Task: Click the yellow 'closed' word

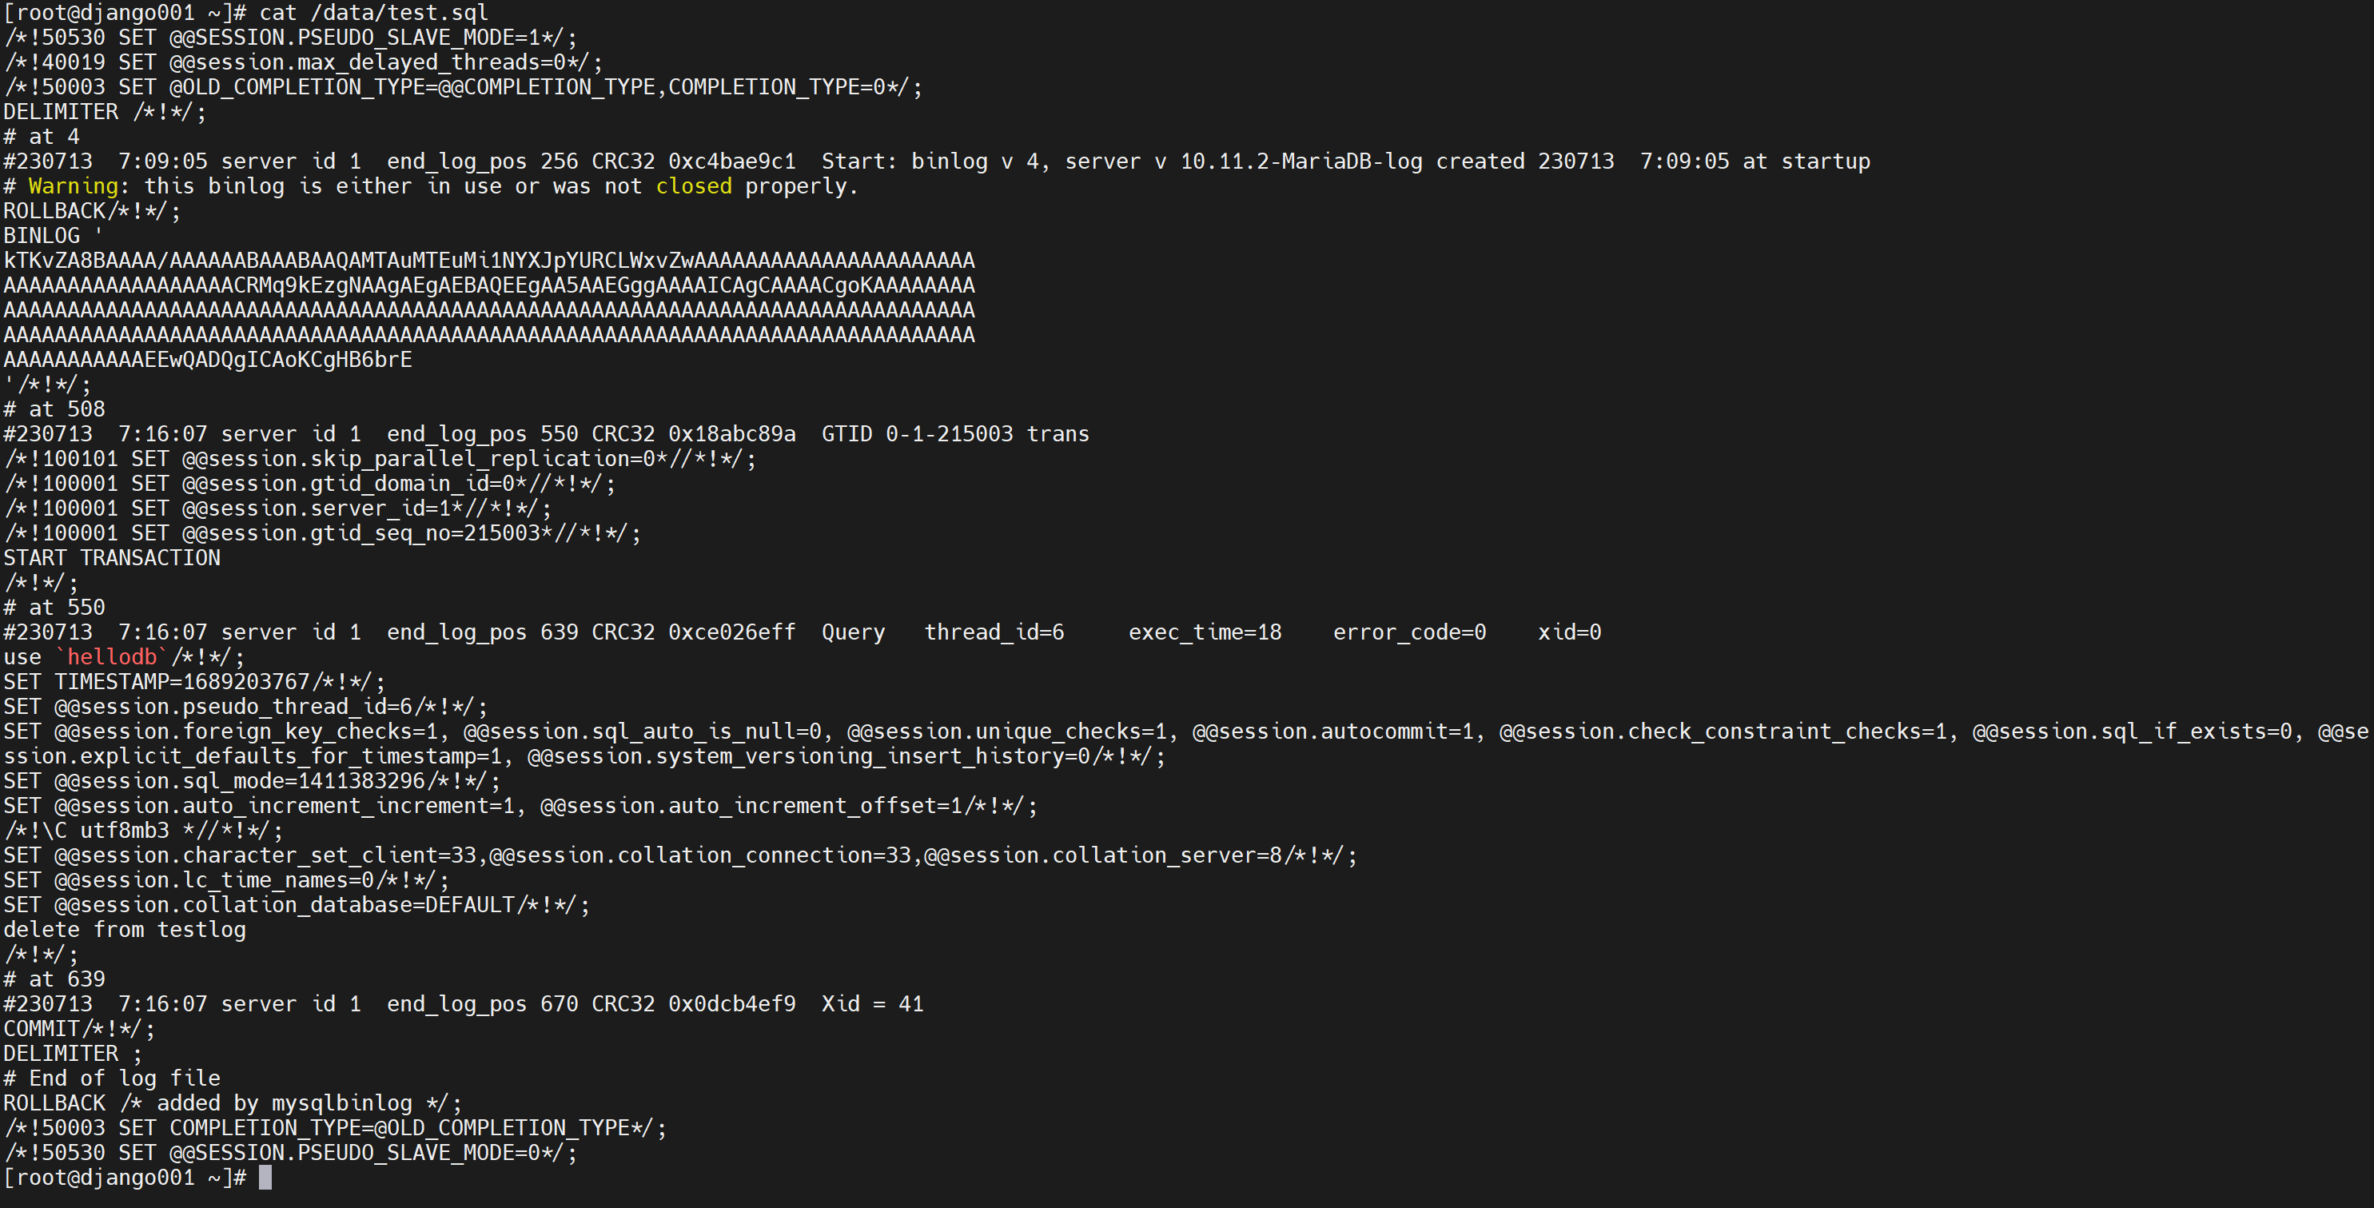Action: pos(693,186)
